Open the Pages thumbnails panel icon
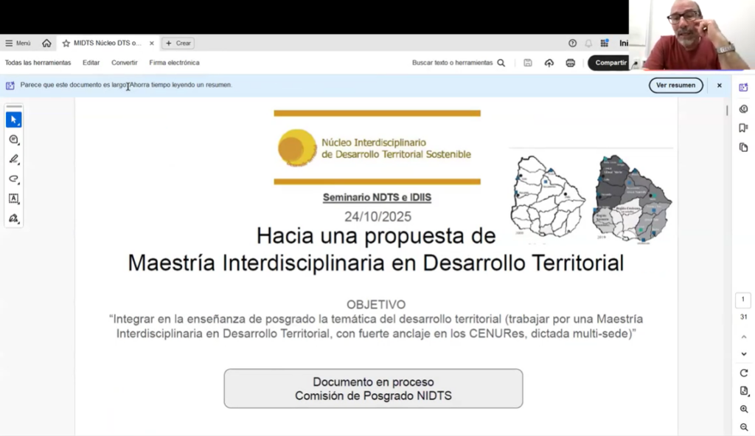 [743, 148]
